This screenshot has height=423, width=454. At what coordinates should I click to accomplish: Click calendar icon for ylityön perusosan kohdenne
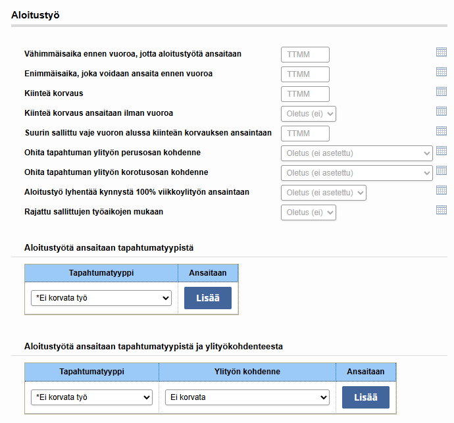tap(441, 151)
